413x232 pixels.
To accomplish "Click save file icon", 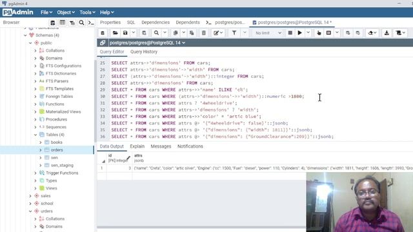I will point(125,33).
